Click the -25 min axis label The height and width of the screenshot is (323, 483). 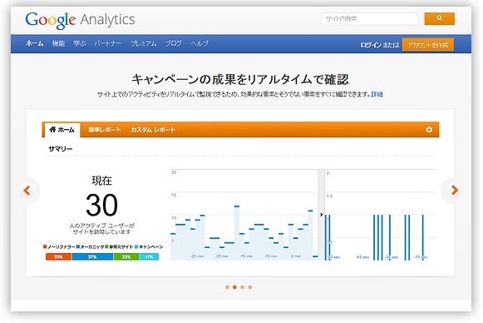198,256
